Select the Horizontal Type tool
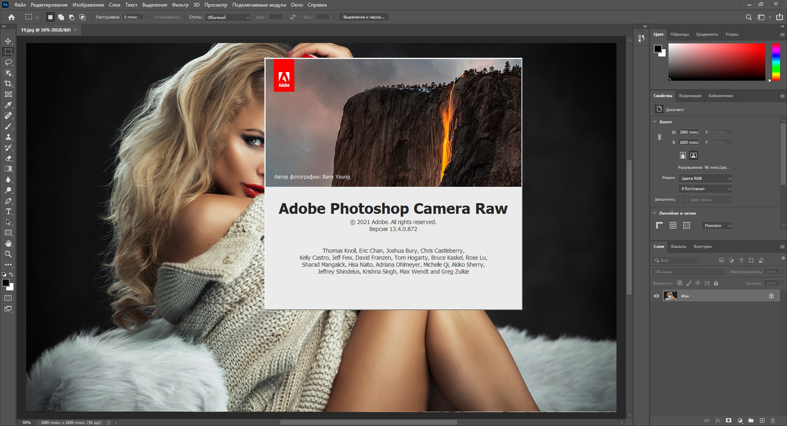The height and width of the screenshot is (426, 787). 8,211
